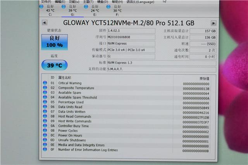Click the status orb for Critical Warning
This screenshot has width=248, height=165.
pos(45,83)
